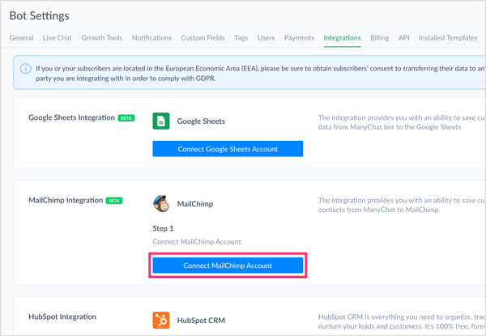Click the HubSpot CRM service name
This screenshot has height=336, width=486.
(x=201, y=320)
